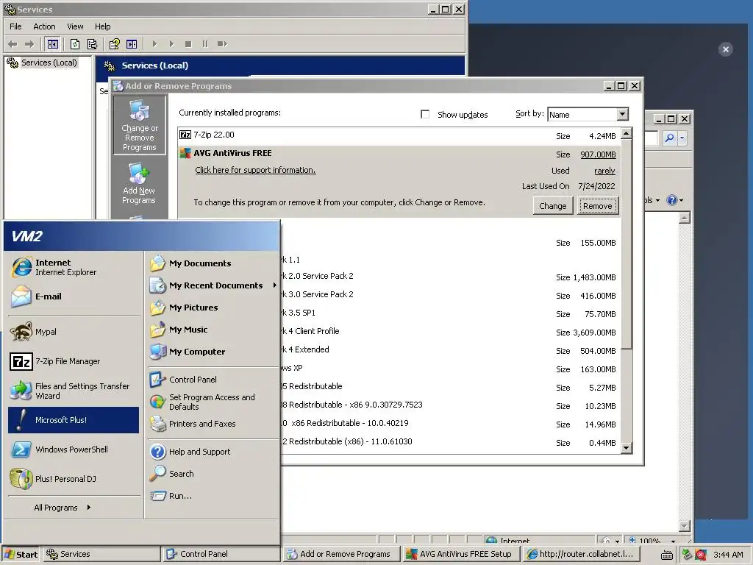753x565 pixels.
Task: Click the Start button
Action: click(x=21, y=554)
